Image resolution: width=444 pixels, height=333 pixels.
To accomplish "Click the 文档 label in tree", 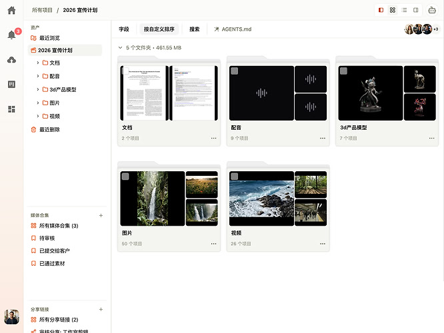I will pos(55,63).
